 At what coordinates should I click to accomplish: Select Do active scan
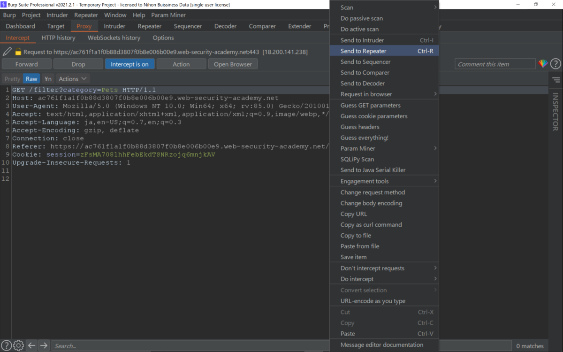pyautogui.click(x=384, y=29)
